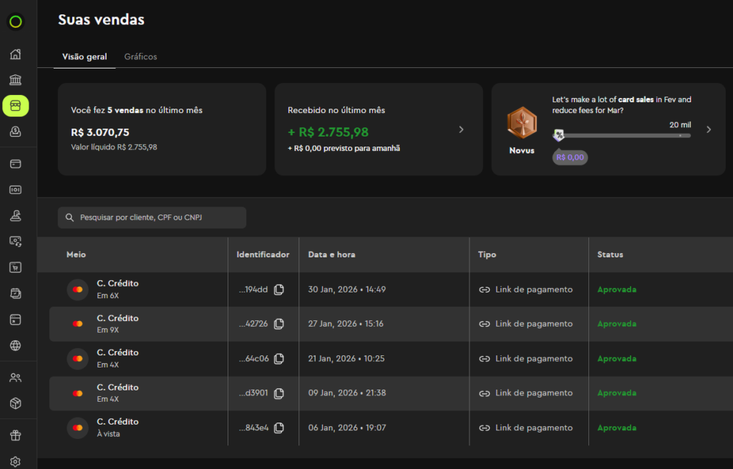733x469 pixels.
Task: Click the green circle logo at top
Action: pos(15,22)
